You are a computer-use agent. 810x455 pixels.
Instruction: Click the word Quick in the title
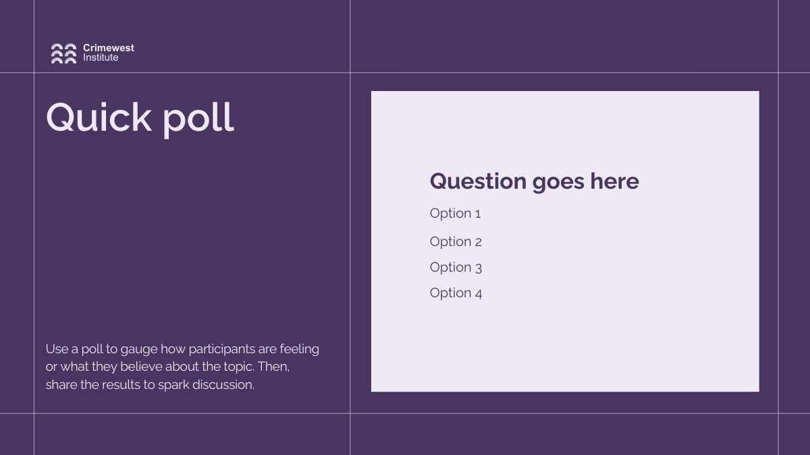click(x=99, y=117)
